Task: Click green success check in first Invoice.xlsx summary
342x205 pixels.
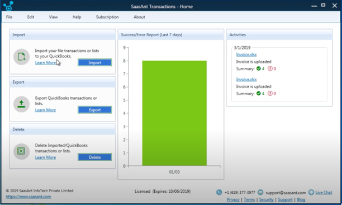Action: tap(259, 69)
